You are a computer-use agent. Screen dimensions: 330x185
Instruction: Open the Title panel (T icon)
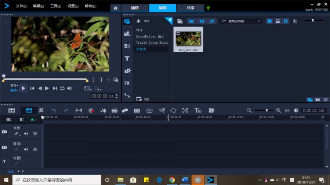coord(127,58)
